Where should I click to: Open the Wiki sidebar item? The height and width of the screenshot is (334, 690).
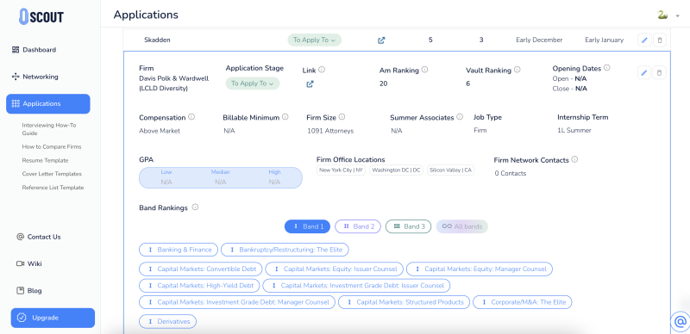[x=29, y=263]
